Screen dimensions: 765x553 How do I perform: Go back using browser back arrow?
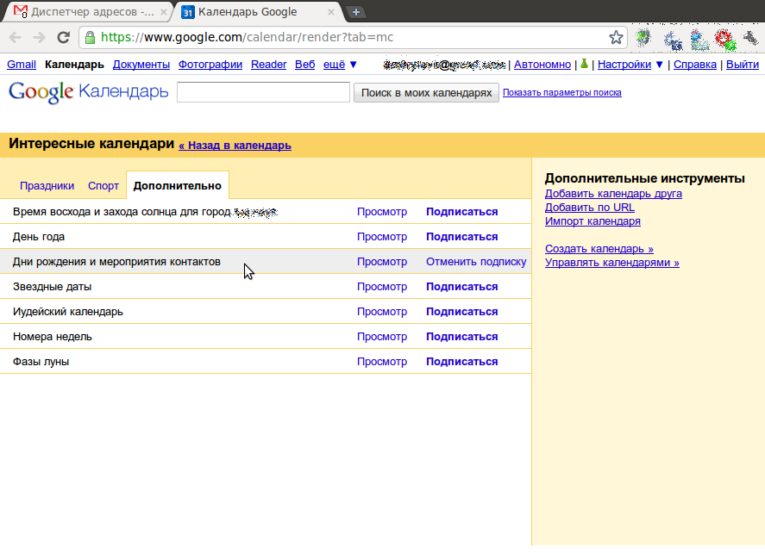(16, 38)
